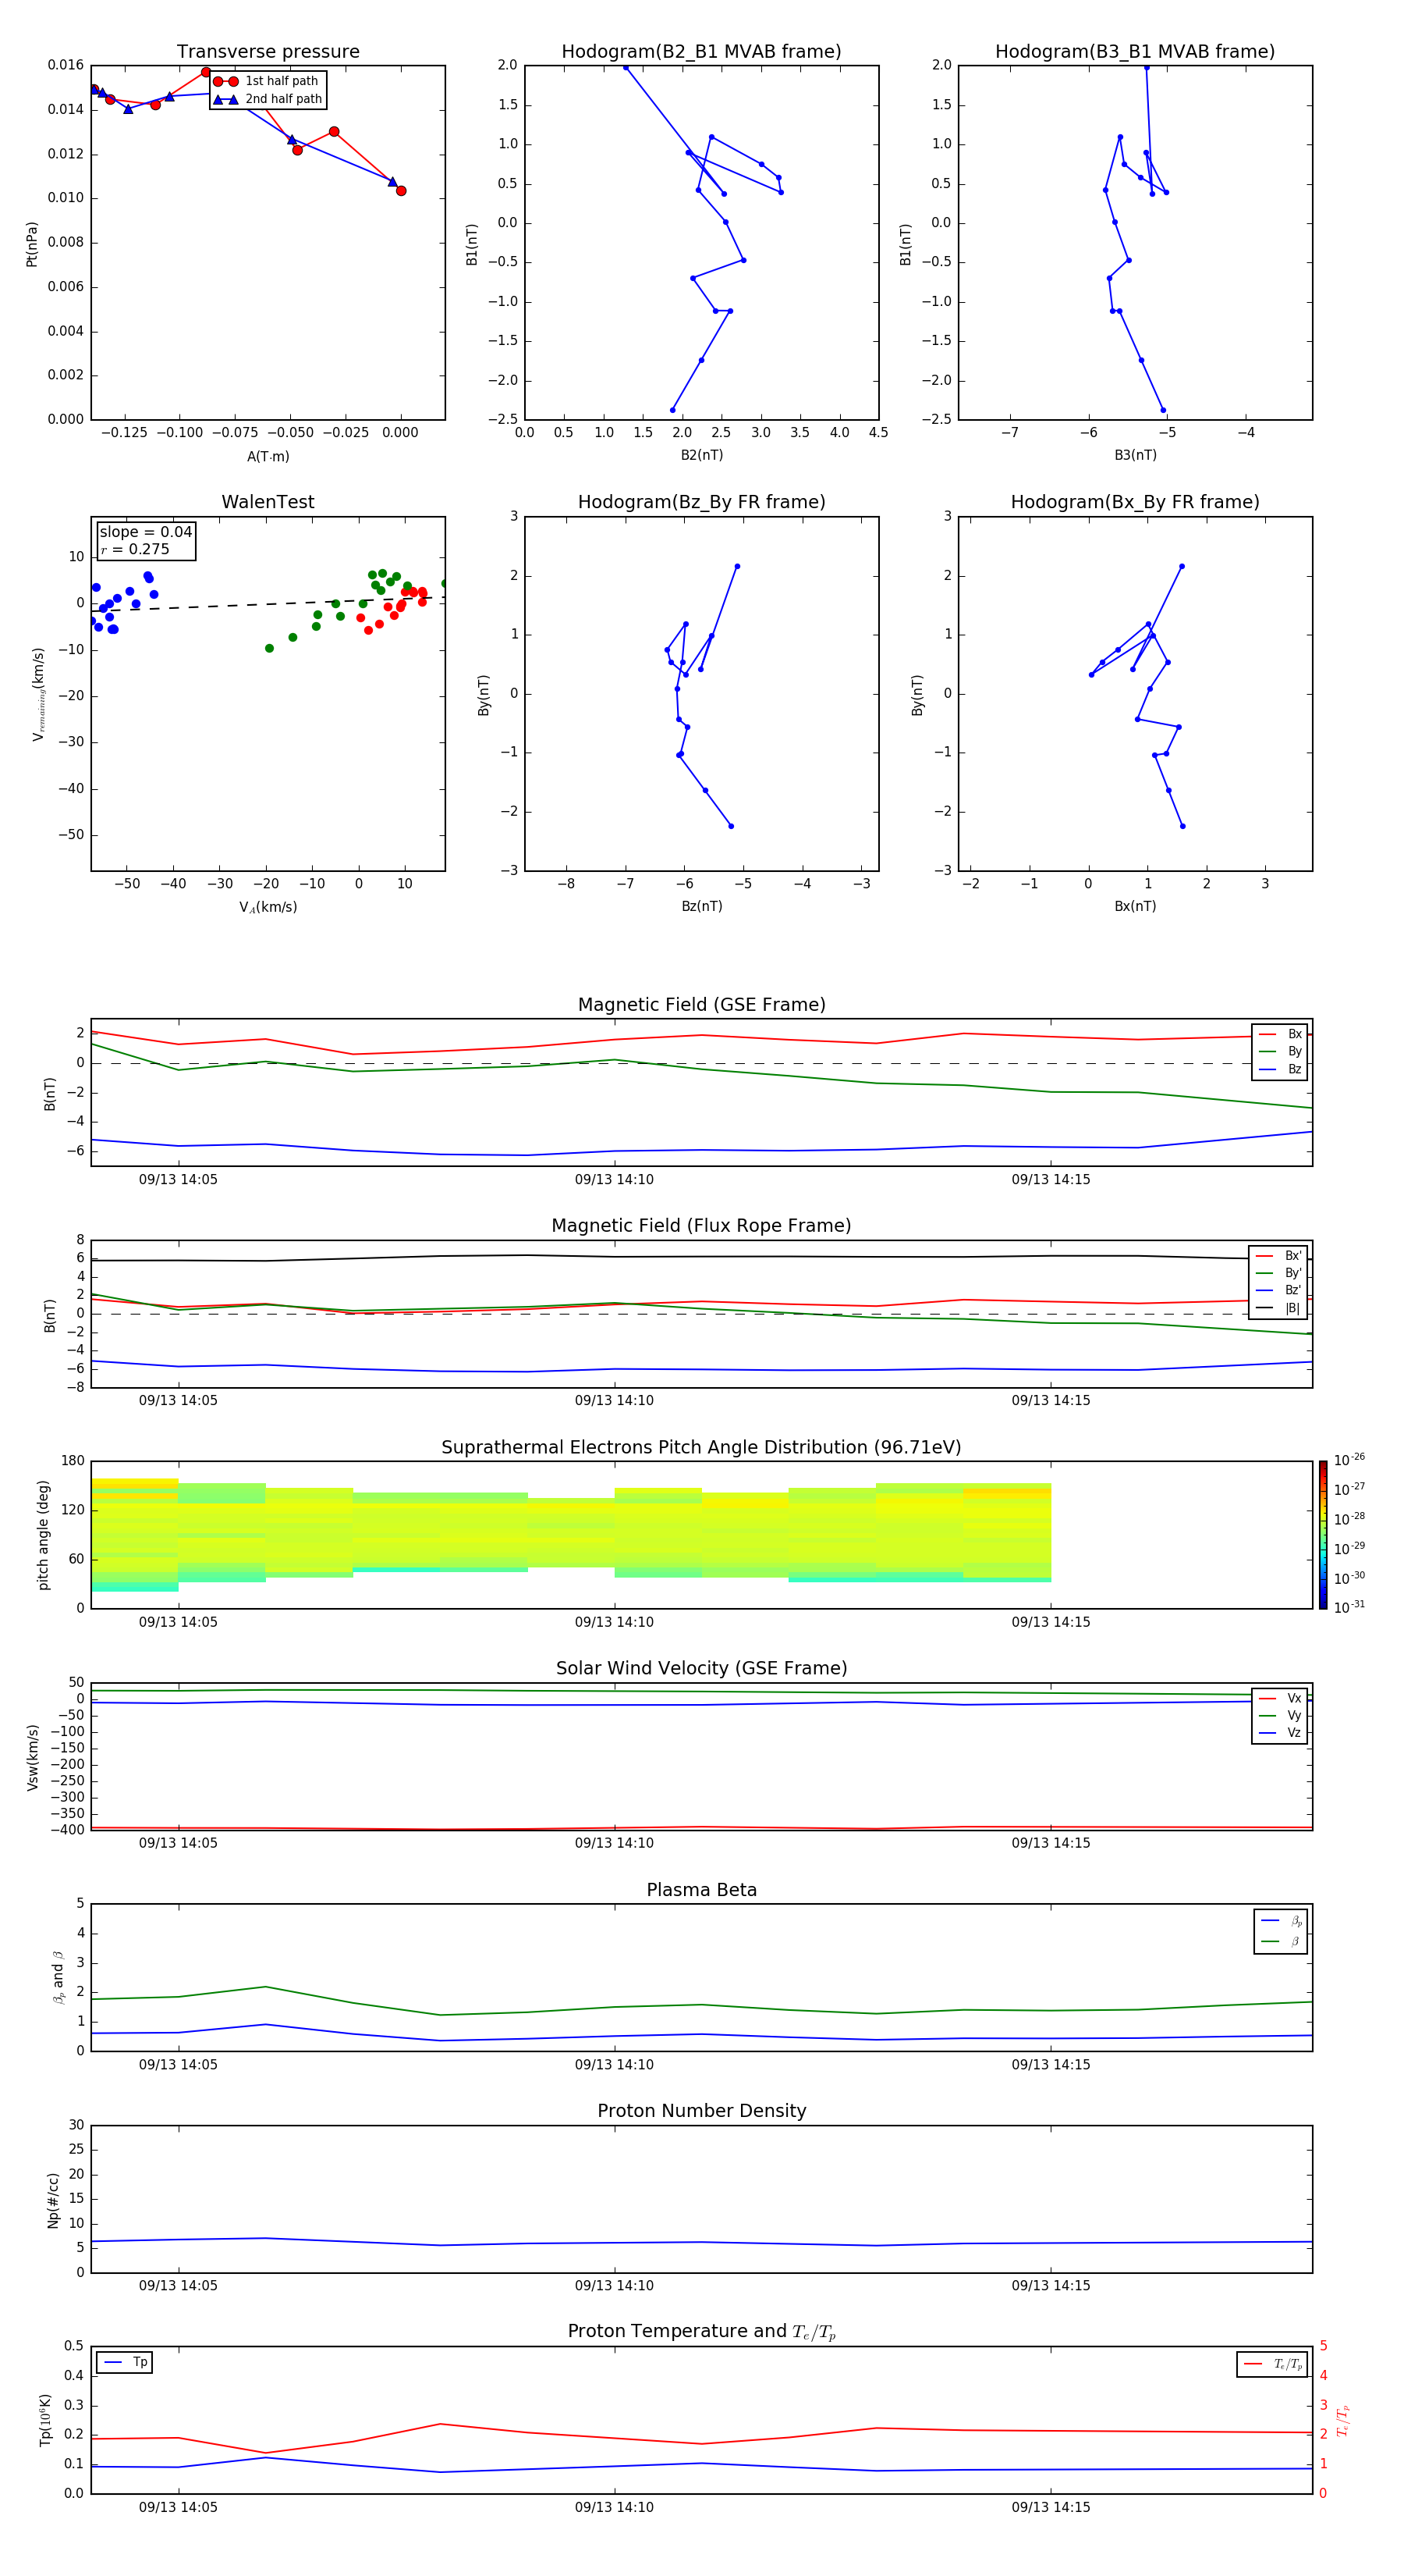The height and width of the screenshot is (2576, 1404).
Task: Click the Tp legend entry in proton temperature plot
Action: [x=125, y=2362]
